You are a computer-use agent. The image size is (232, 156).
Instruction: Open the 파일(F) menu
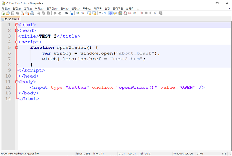point(6,8)
